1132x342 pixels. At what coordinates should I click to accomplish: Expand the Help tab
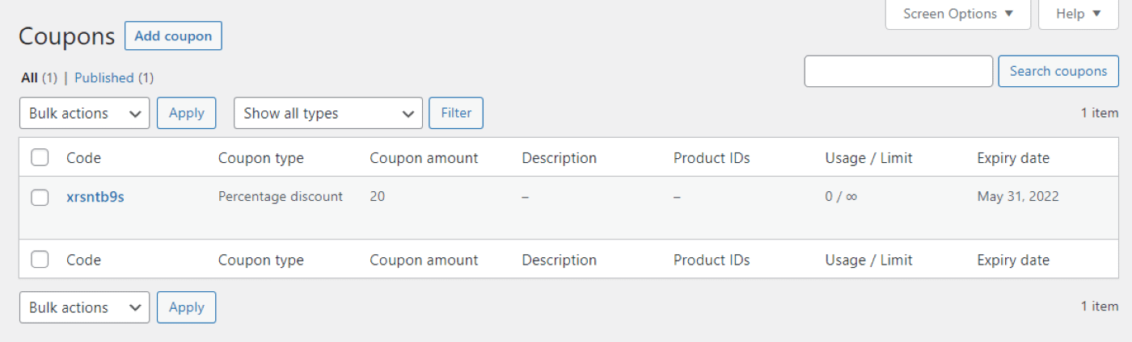click(1079, 14)
